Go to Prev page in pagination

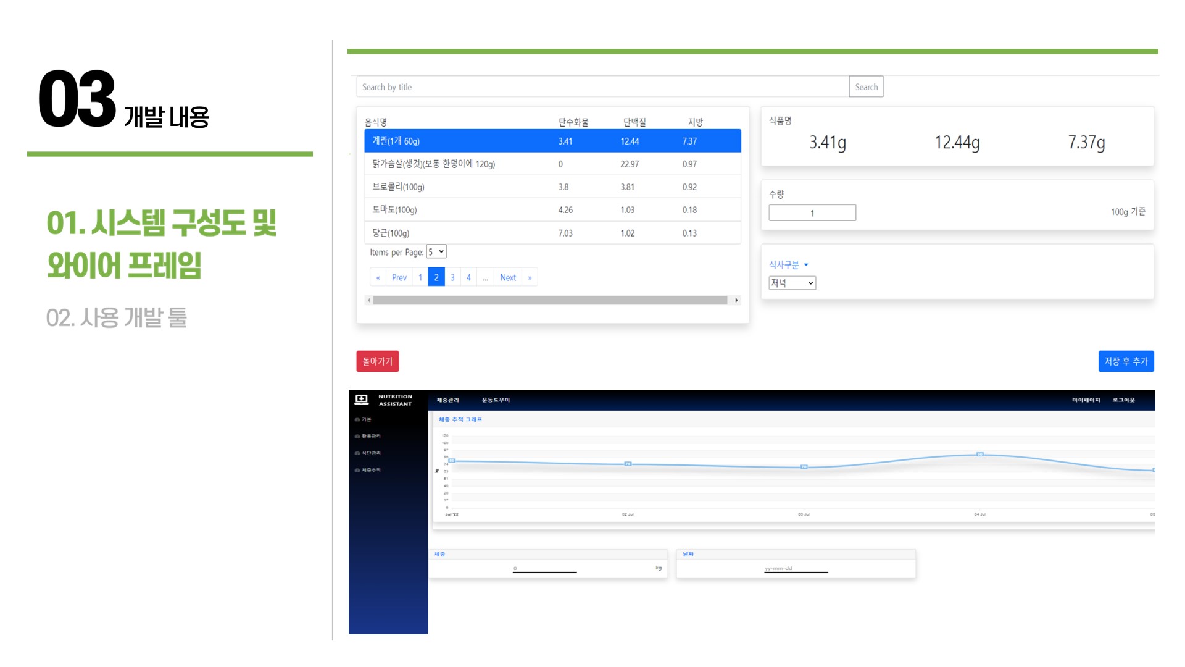(x=399, y=277)
